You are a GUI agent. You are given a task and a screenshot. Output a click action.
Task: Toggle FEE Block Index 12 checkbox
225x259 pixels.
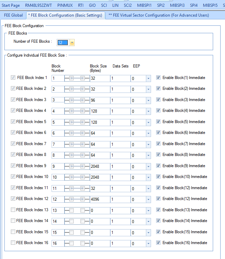click(13, 199)
